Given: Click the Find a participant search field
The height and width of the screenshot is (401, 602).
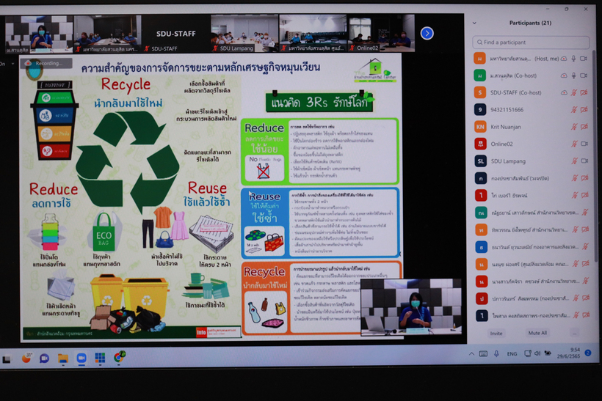Looking at the screenshot, I should point(531,43).
